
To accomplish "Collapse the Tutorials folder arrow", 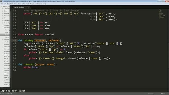I will click(3, 25).
